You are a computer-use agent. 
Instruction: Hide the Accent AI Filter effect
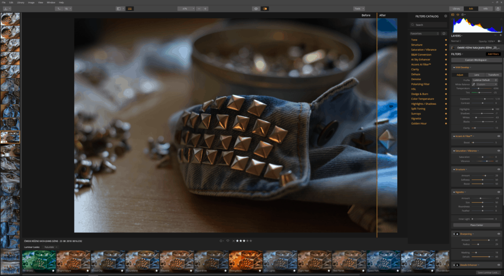click(x=499, y=136)
